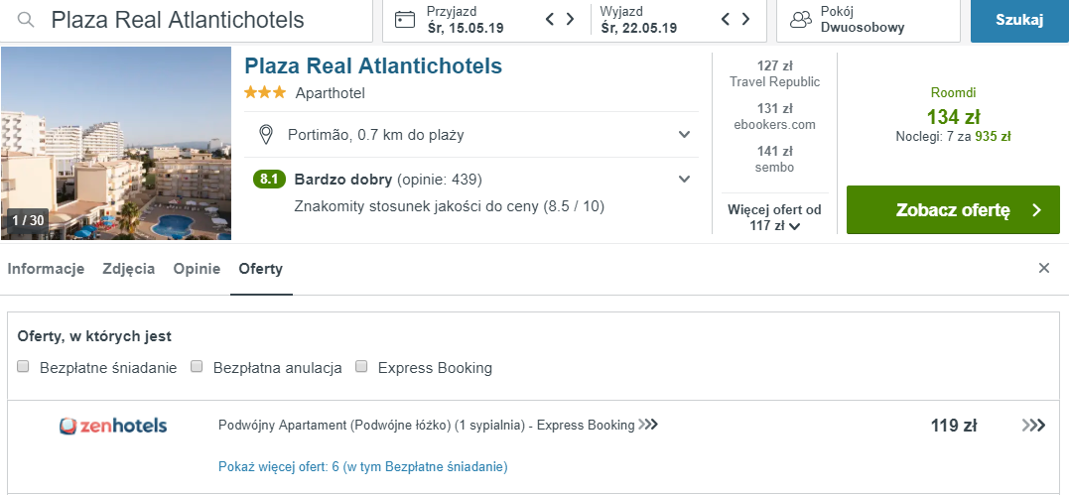This screenshot has width=1069, height=495.
Task: Move departure date back one day
Action: 726,19
